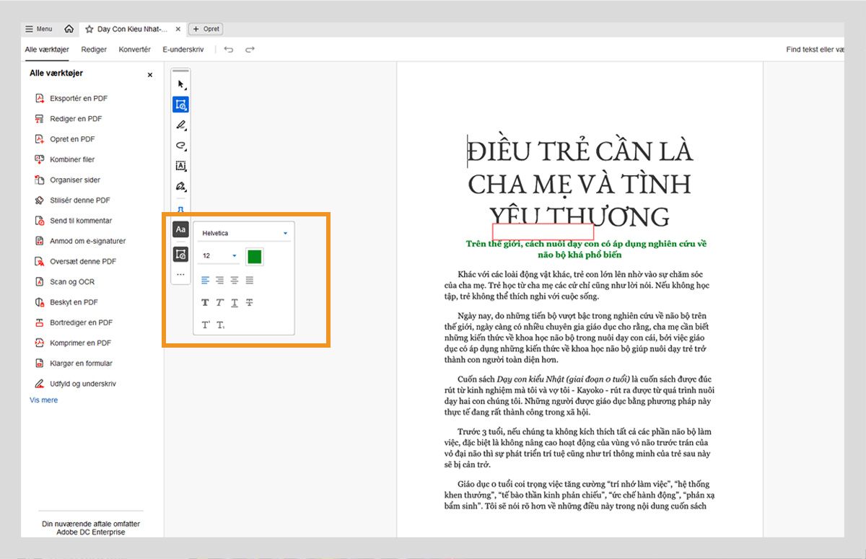
Task: Open the three-dots more tools menu
Action: point(180,275)
